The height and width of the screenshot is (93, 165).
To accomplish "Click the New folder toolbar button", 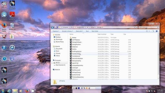I will point(95,31).
